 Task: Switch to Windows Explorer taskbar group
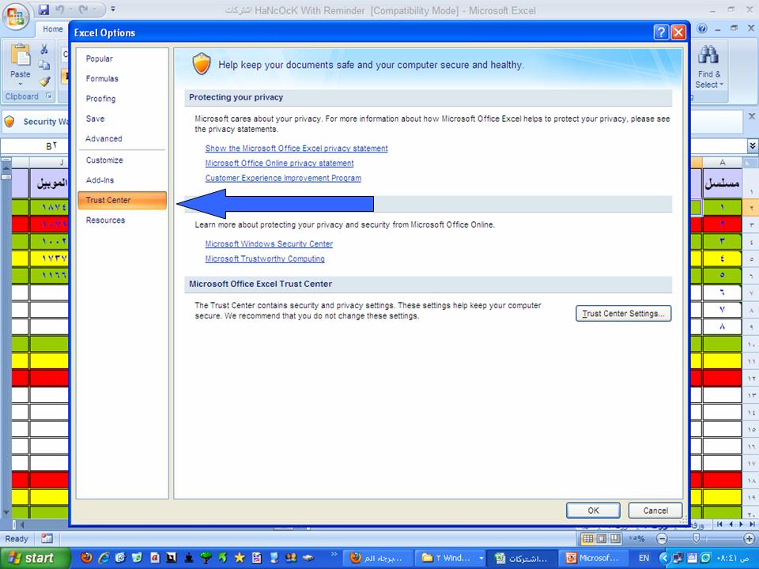click(451, 558)
